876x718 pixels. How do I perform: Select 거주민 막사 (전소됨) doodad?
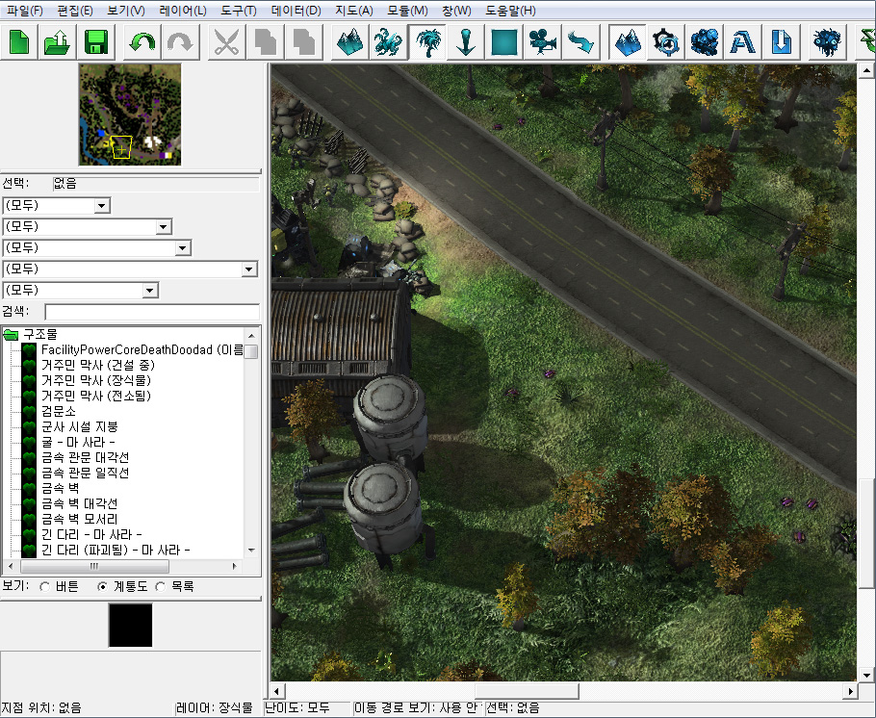[x=96, y=397]
